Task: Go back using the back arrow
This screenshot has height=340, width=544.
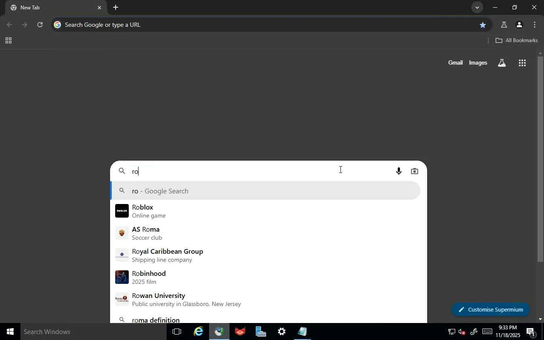Action: tap(9, 25)
